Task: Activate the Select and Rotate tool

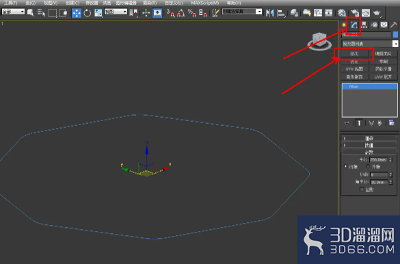Action: pos(88,12)
